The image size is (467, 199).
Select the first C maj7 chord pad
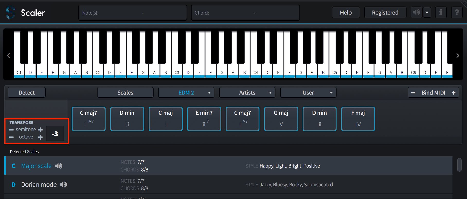point(89,119)
